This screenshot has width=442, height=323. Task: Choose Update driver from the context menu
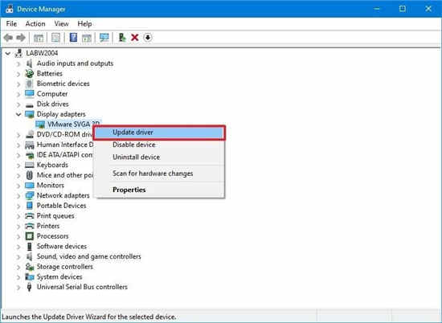pos(160,133)
